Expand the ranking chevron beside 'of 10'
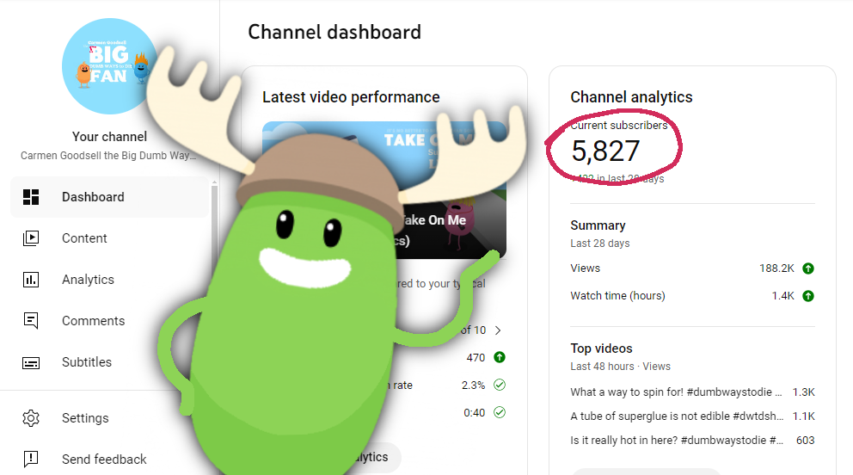The width and height of the screenshot is (853, 475). (x=498, y=330)
